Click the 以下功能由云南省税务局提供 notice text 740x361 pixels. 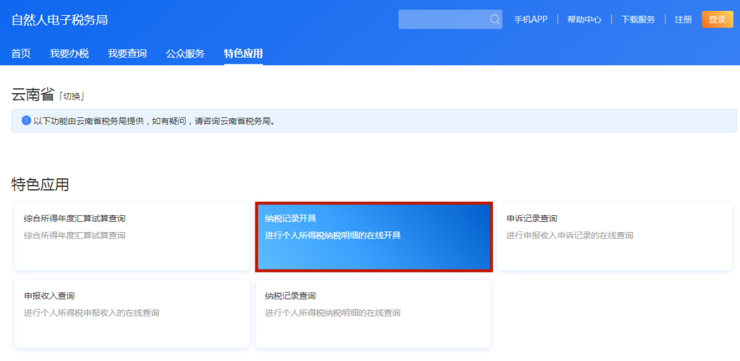(154, 121)
